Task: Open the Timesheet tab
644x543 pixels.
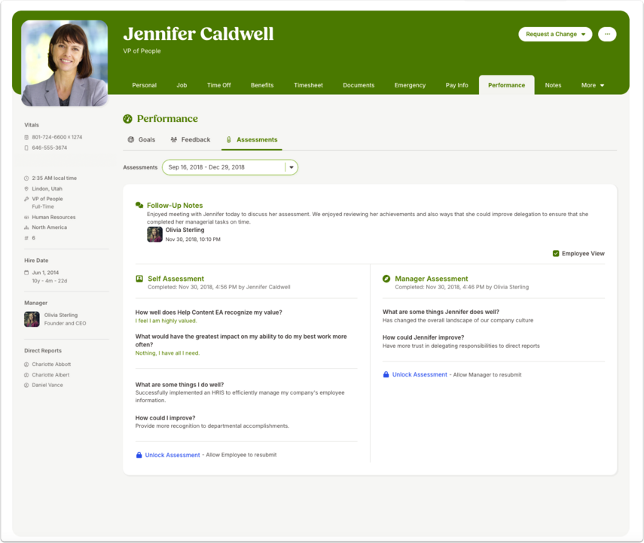Action: pyautogui.click(x=308, y=85)
